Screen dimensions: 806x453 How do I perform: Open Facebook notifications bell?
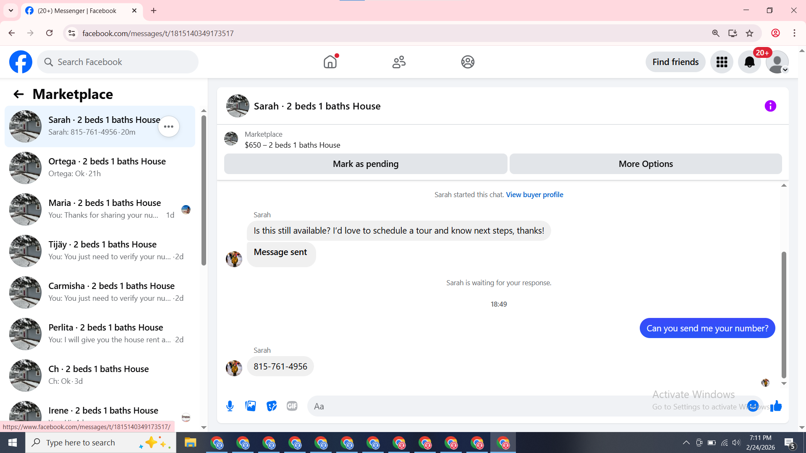pyautogui.click(x=749, y=62)
